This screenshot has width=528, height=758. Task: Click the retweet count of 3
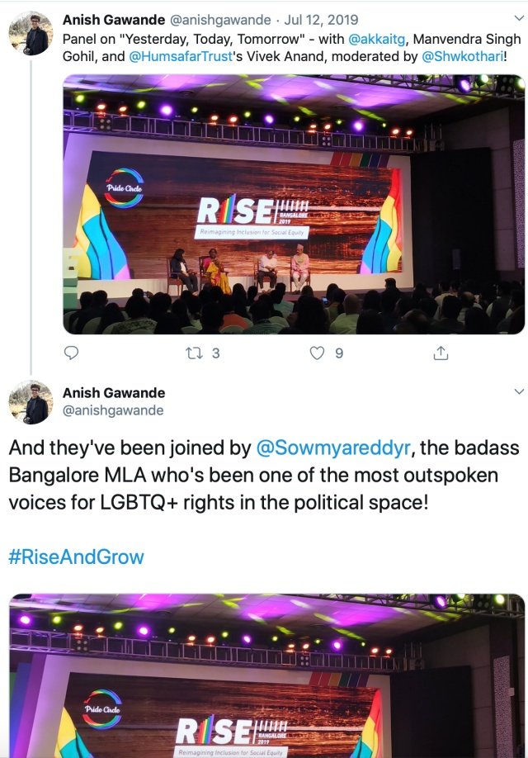coord(216,353)
